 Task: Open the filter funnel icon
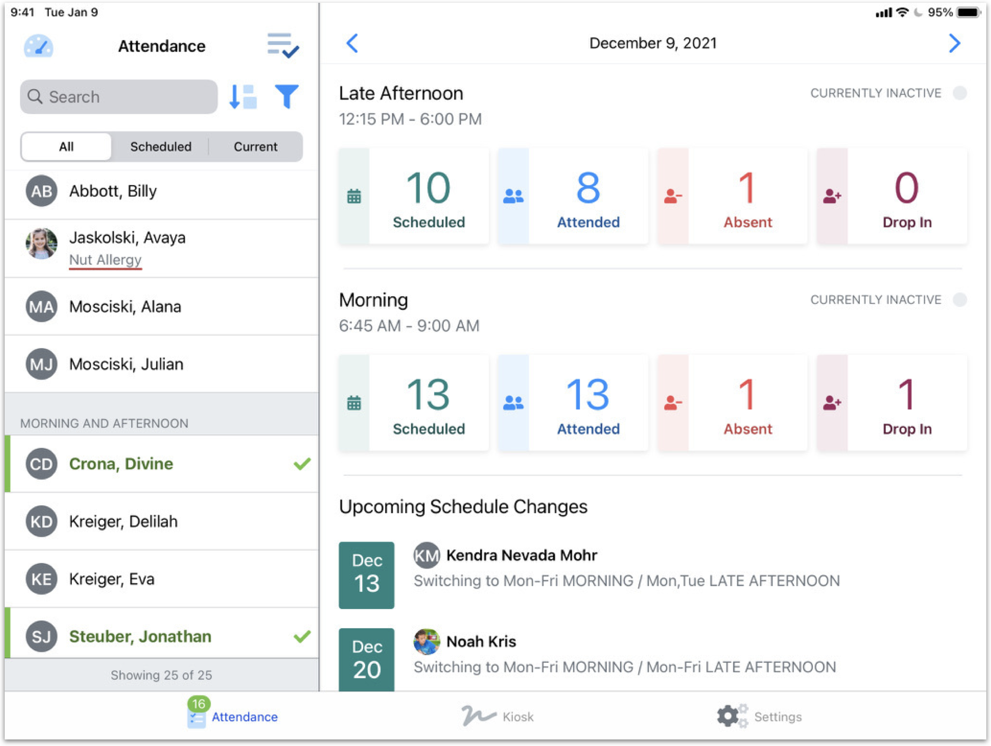(x=286, y=97)
